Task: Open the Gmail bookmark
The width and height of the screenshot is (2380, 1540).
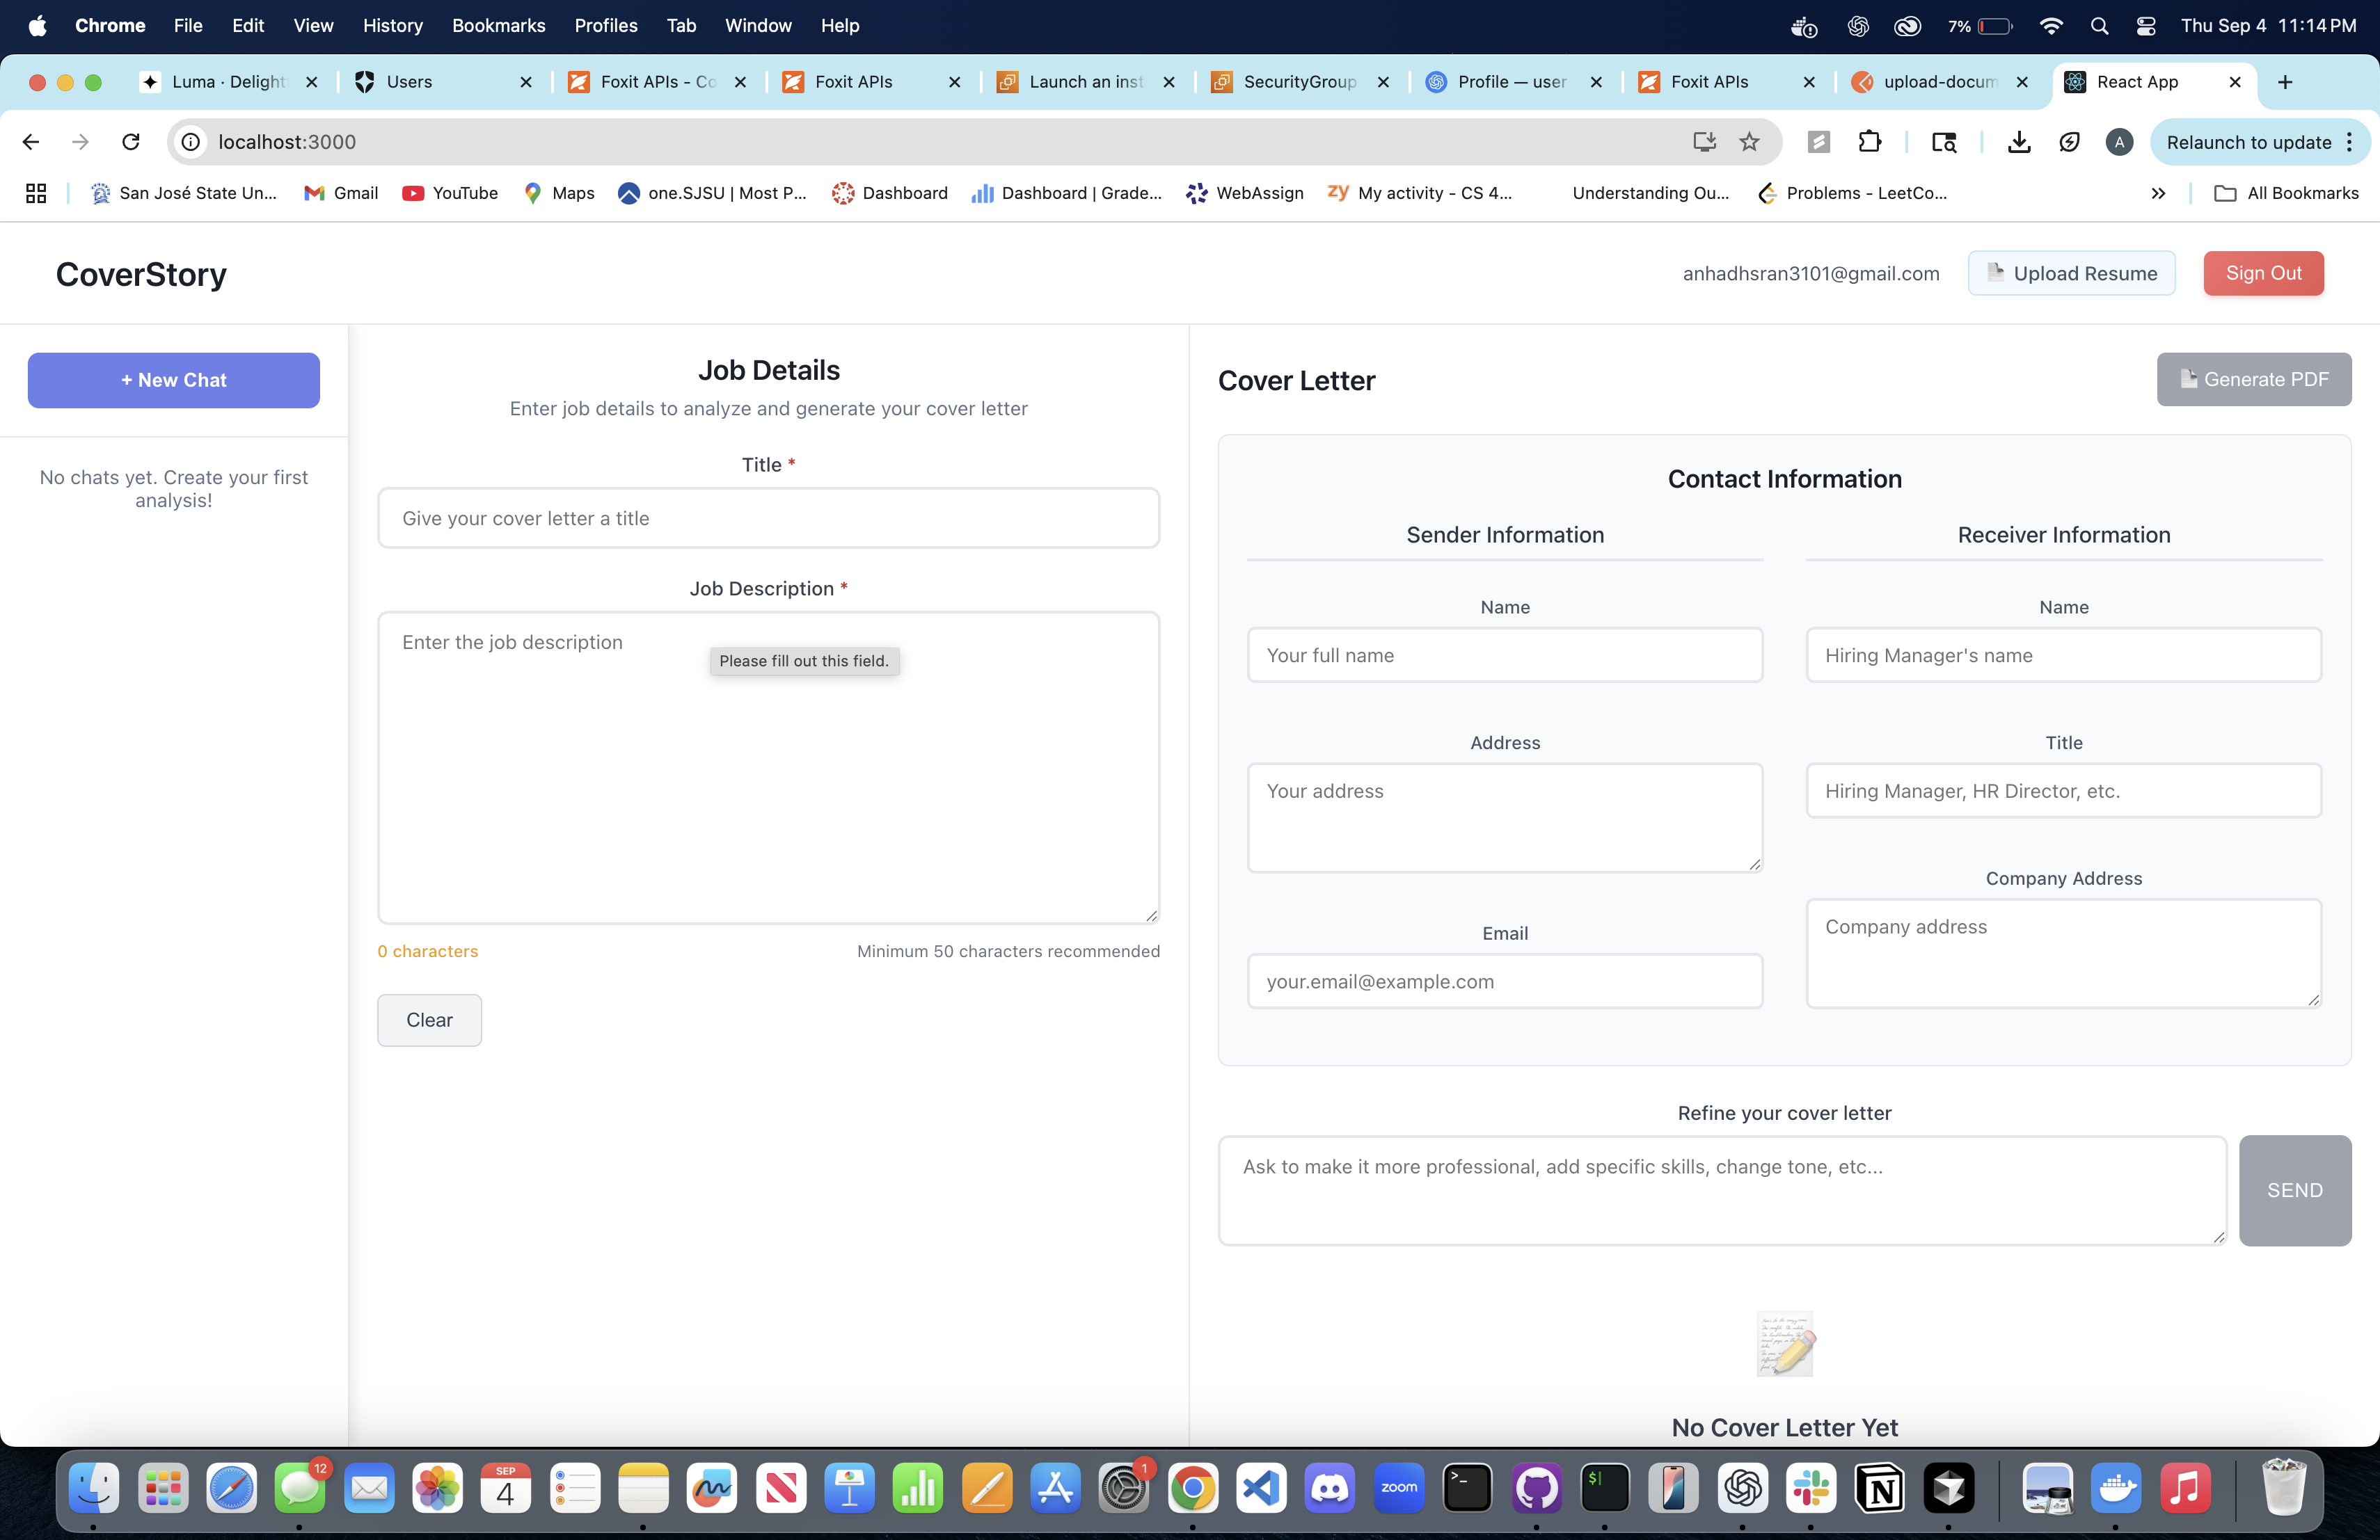Action: (x=341, y=193)
